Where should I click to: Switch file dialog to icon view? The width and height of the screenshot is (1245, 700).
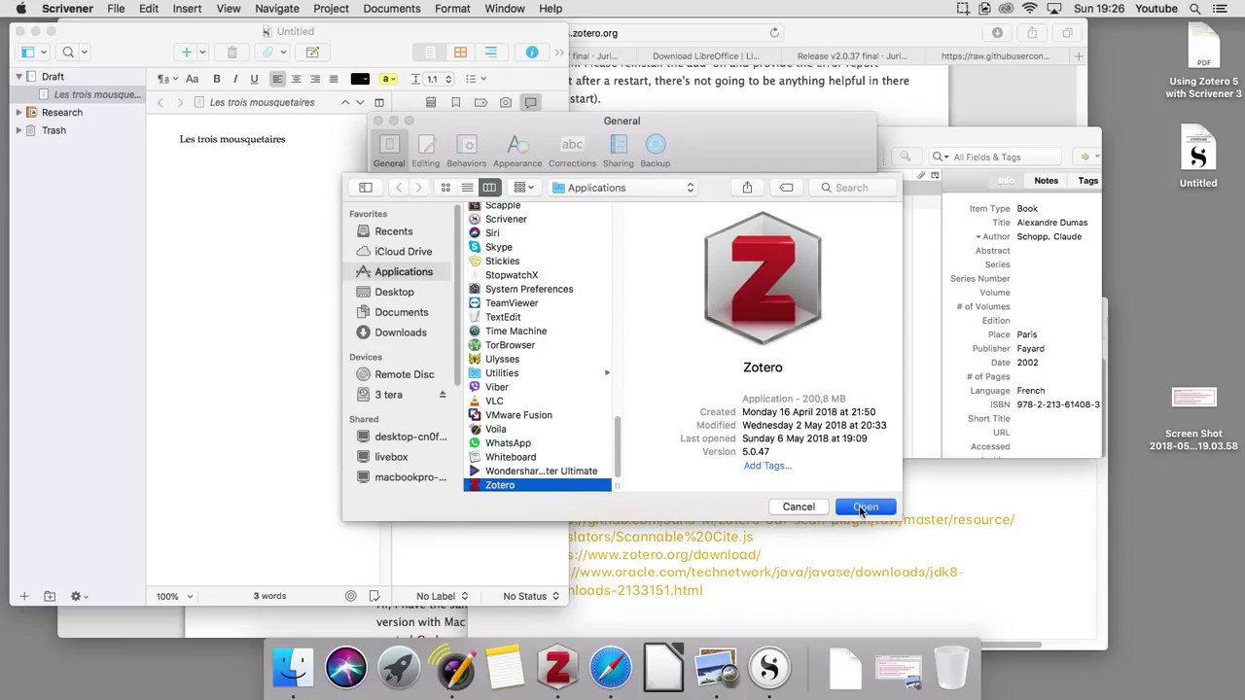445,188
